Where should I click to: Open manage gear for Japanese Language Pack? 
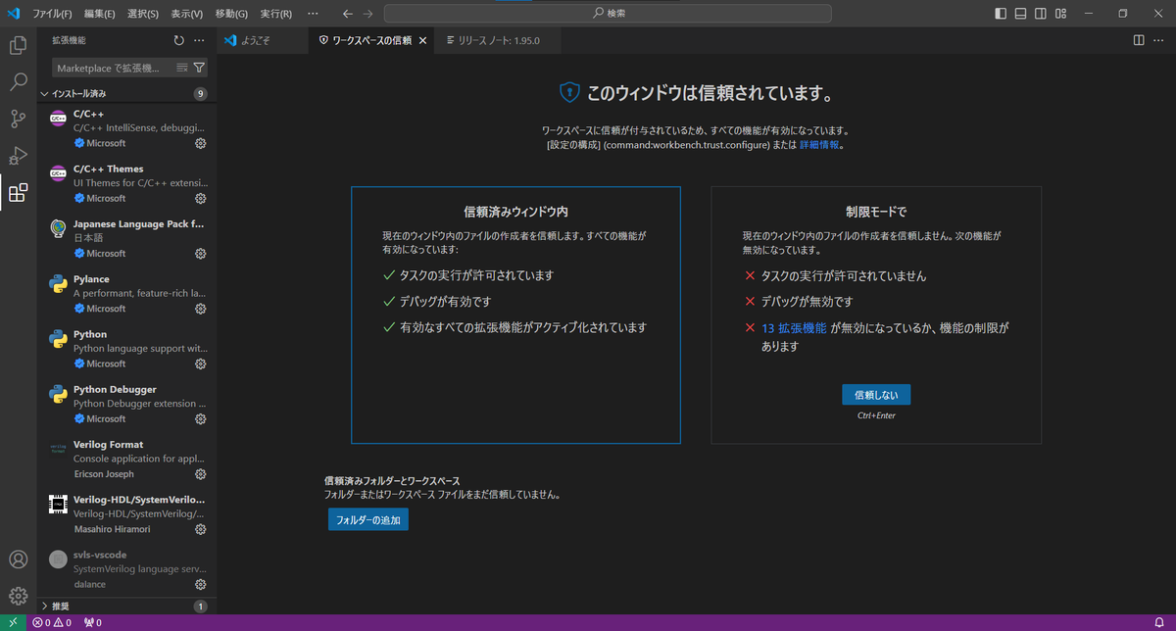click(x=200, y=253)
